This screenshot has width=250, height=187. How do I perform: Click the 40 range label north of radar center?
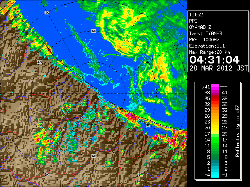(x=94, y=31)
